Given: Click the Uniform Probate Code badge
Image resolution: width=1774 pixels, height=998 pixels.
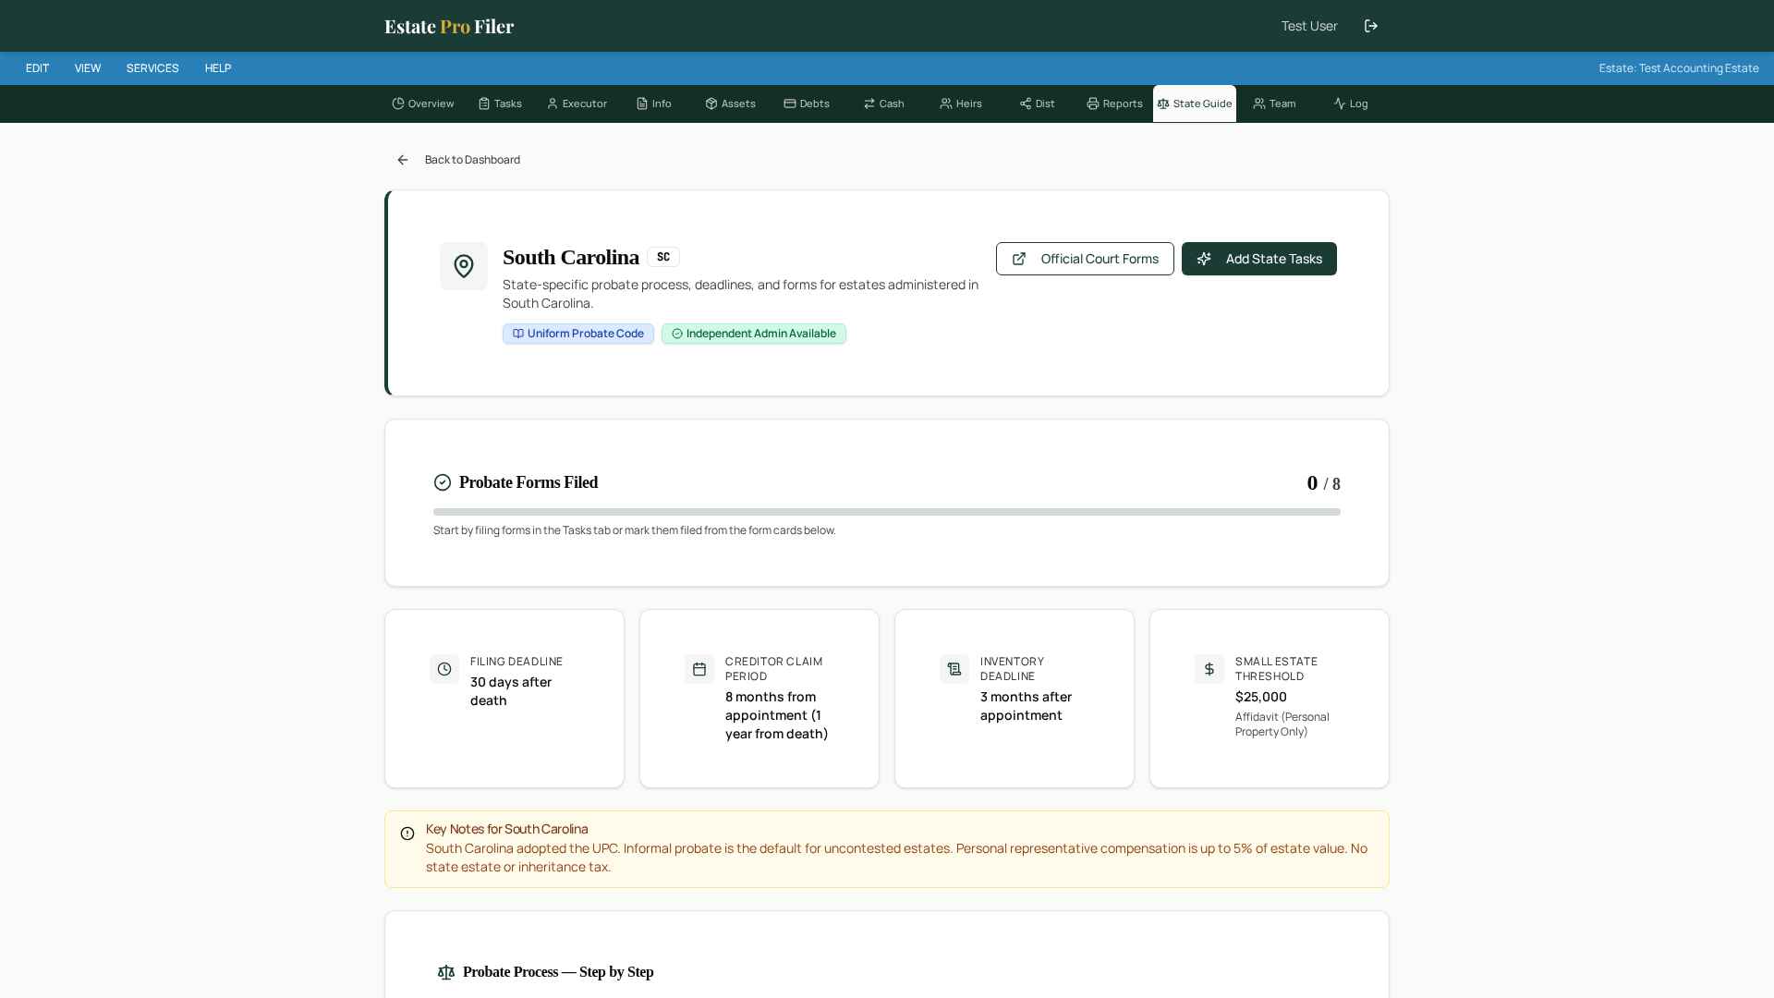Looking at the screenshot, I should (578, 334).
